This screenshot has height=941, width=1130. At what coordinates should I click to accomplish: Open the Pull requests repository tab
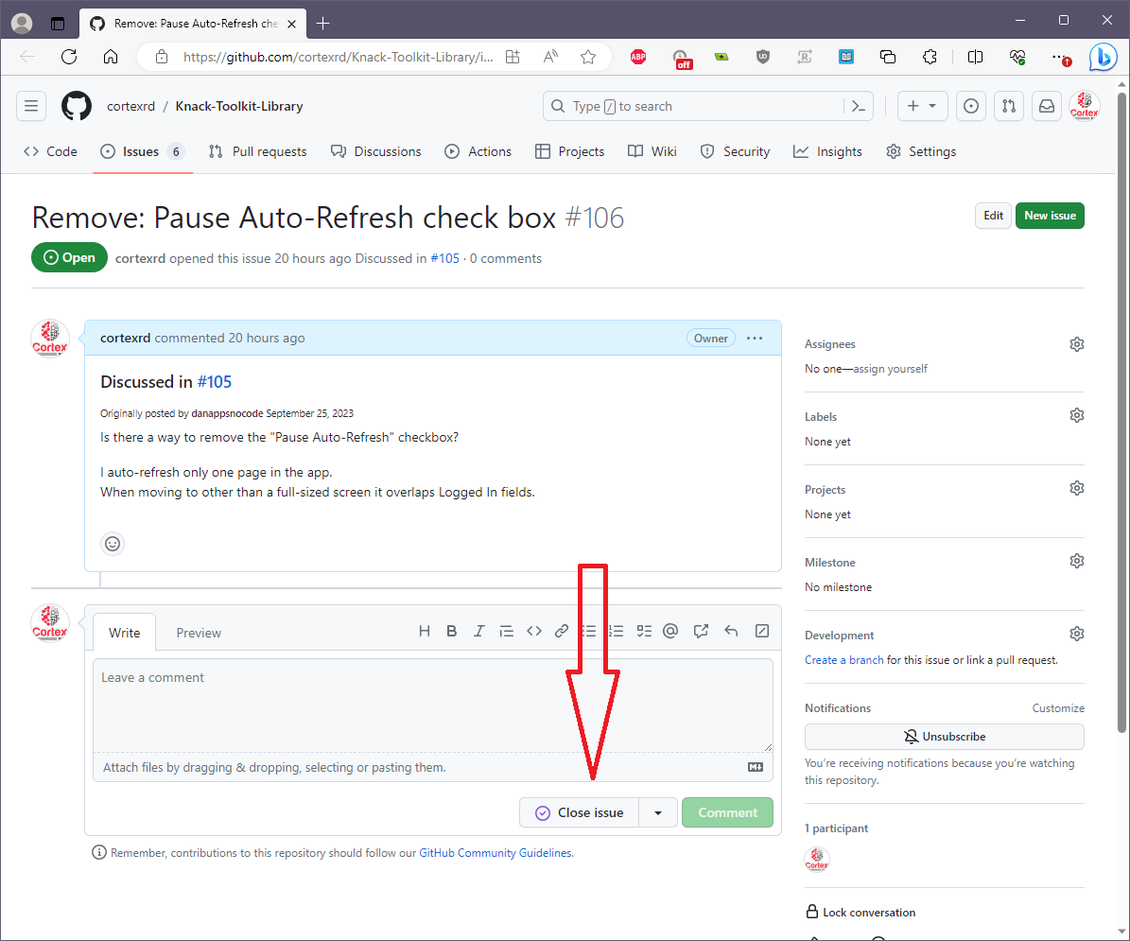258,151
